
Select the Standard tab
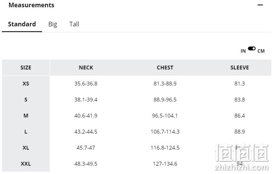coord(22,24)
